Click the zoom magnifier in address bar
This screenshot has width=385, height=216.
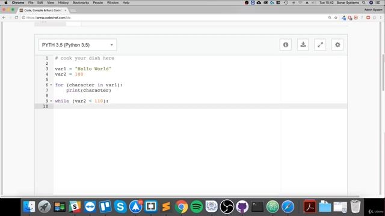coord(330,17)
